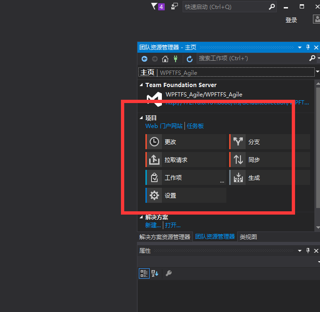
Task: Click the 打开... solution link
Action: (x=173, y=225)
